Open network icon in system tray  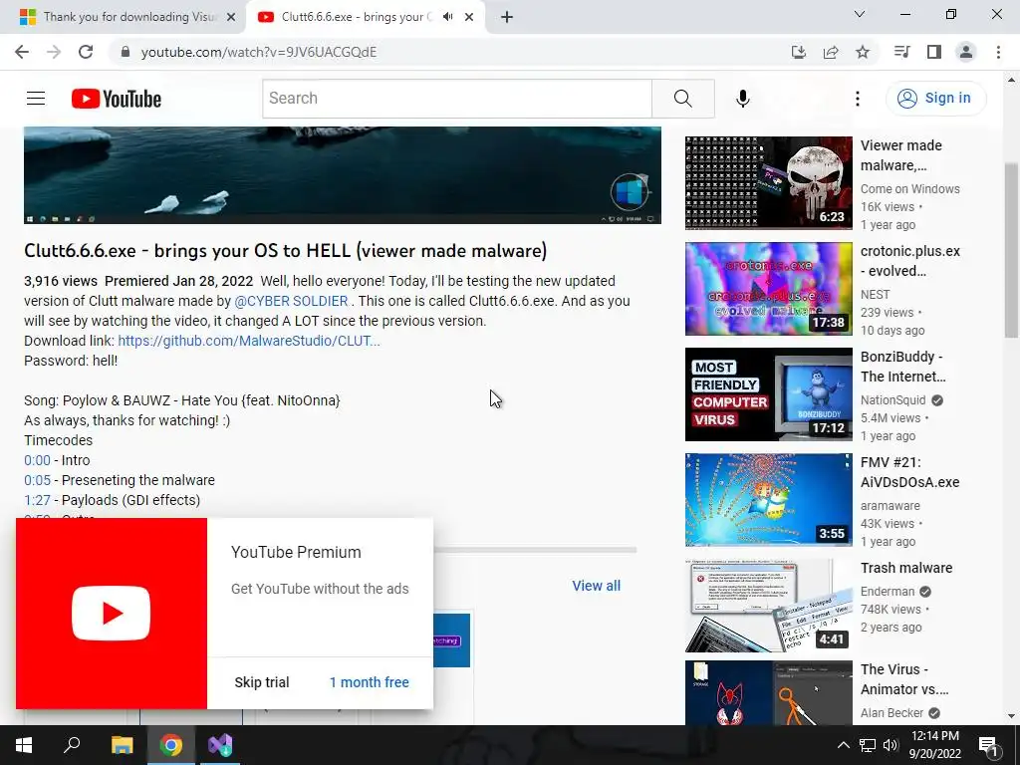coord(868,745)
